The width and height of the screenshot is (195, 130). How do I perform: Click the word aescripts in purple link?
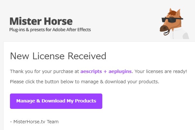click(x=91, y=71)
